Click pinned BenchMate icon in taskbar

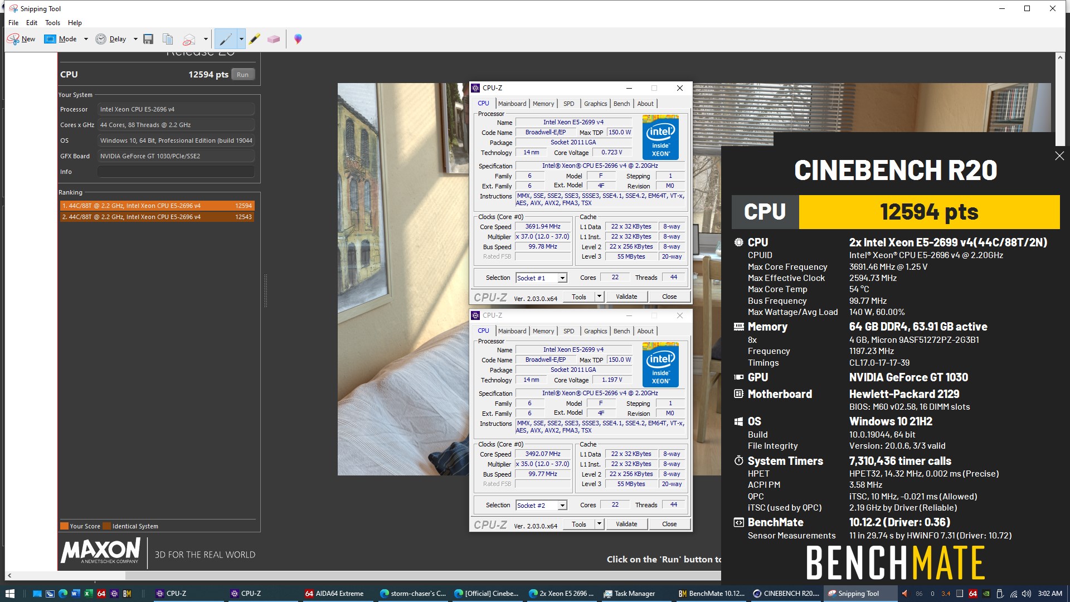127,594
